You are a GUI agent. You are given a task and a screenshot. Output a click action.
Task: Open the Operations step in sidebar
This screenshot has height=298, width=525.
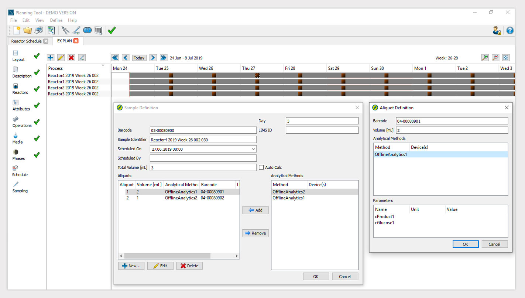22,122
